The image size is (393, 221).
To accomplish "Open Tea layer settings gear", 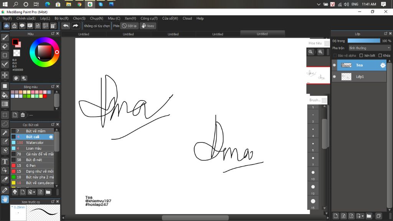I will pyautogui.click(x=383, y=65).
